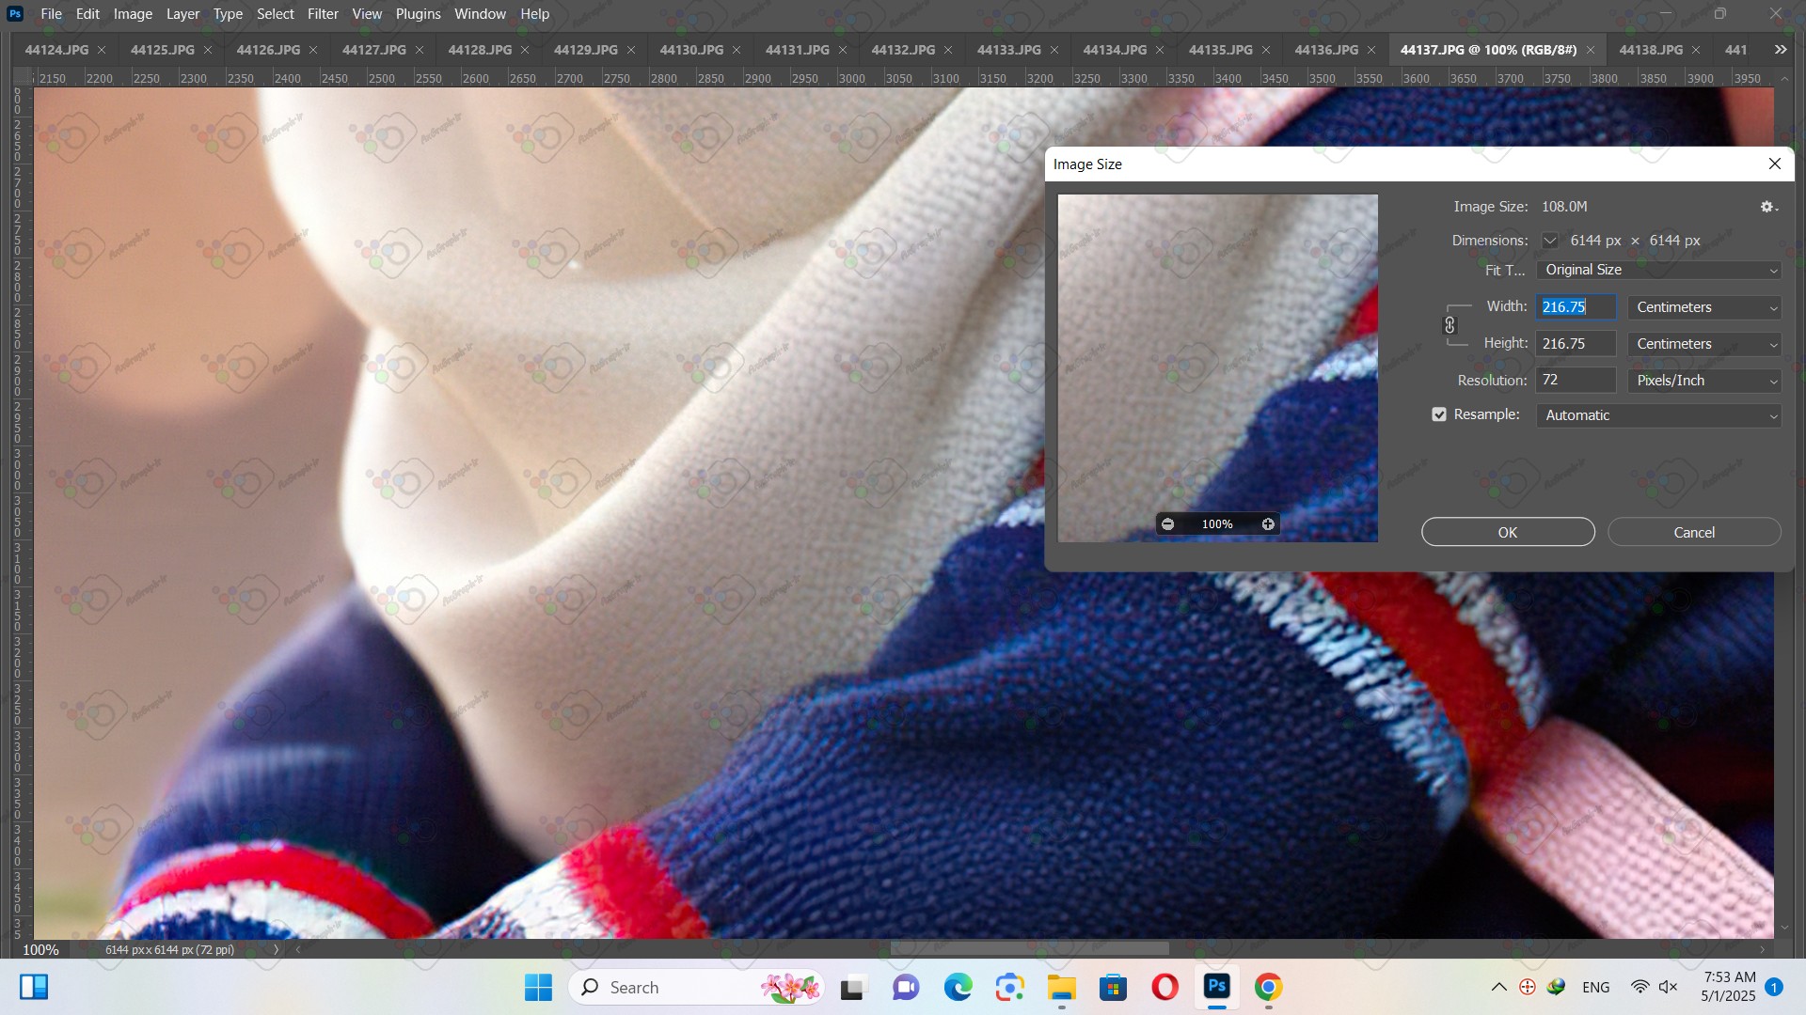Open the Width units Centimeters dropdown

(x=1704, y=307)
